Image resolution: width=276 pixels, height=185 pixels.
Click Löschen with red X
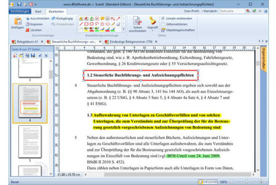(x=34, y=30)
